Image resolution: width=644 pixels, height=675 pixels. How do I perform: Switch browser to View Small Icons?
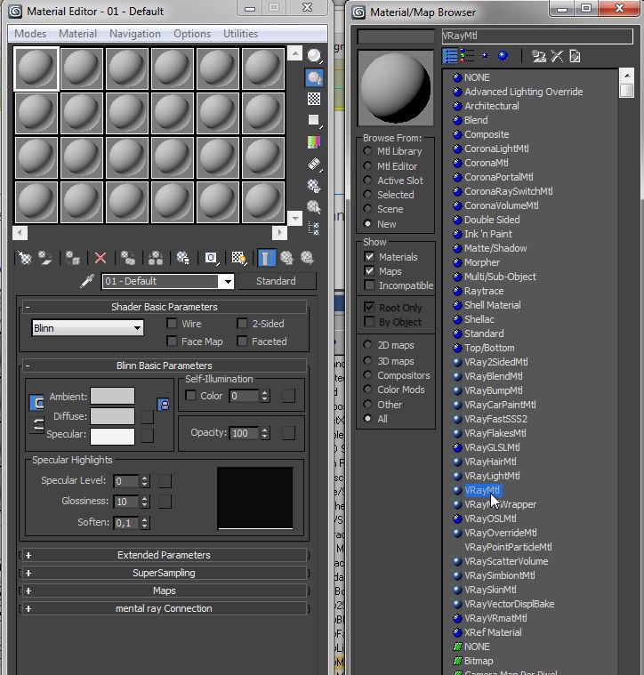485,56
